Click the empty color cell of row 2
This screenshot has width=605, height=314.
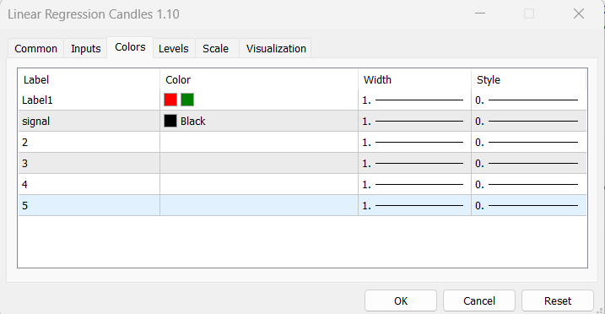[x=259, y=143]
